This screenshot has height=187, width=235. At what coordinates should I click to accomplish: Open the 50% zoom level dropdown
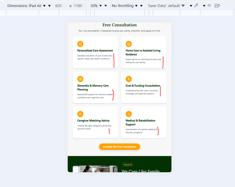[96, 6]
